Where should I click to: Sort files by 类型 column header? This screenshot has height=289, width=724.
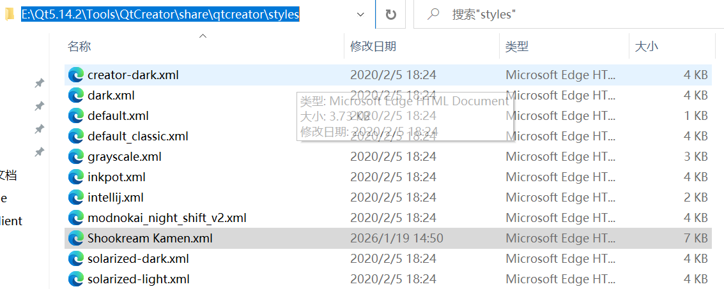[517, 46]
